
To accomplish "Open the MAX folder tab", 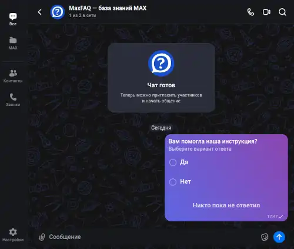I will [13, 43].
